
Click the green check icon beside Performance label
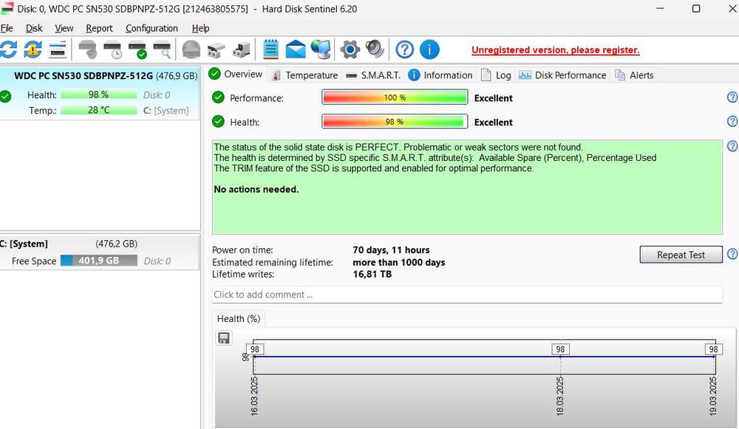[218, 97]
